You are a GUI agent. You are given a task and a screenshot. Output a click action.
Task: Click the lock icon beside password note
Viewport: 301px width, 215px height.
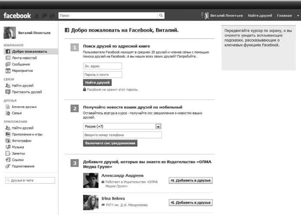(x=84, y=90)
